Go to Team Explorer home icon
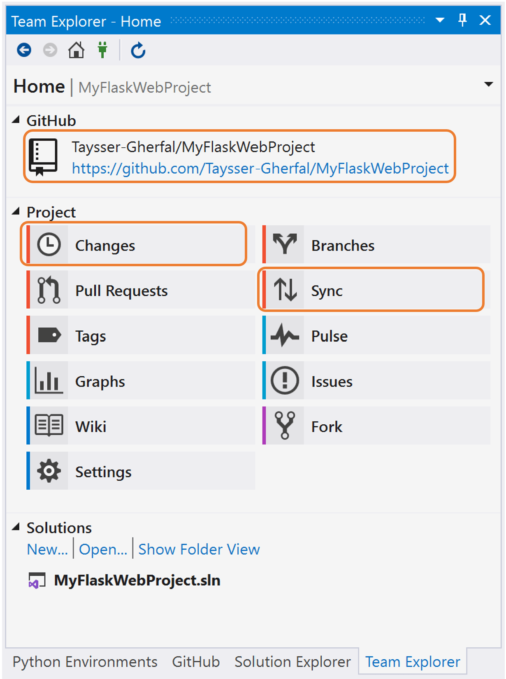This screenshot has height=679, width=506. (76, 50)
